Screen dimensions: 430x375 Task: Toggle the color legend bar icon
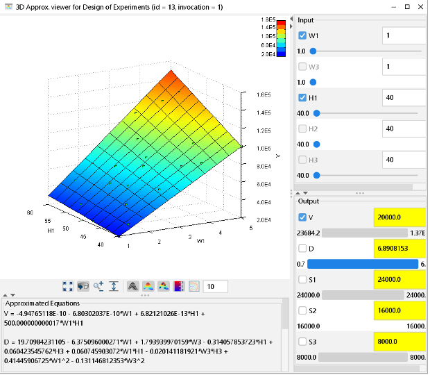click(178, 286)
